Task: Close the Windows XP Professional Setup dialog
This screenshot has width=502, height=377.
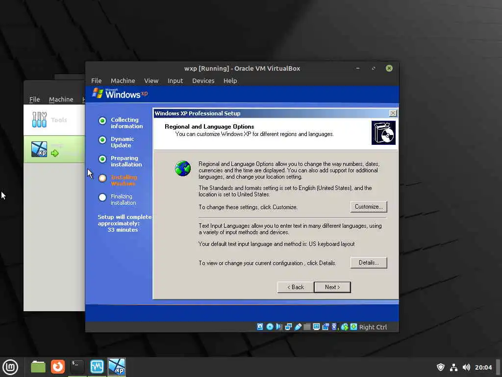Action: point(393,113)
